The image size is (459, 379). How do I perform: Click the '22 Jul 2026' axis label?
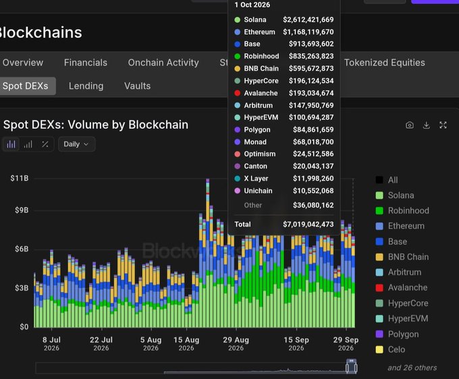point(101,344)
